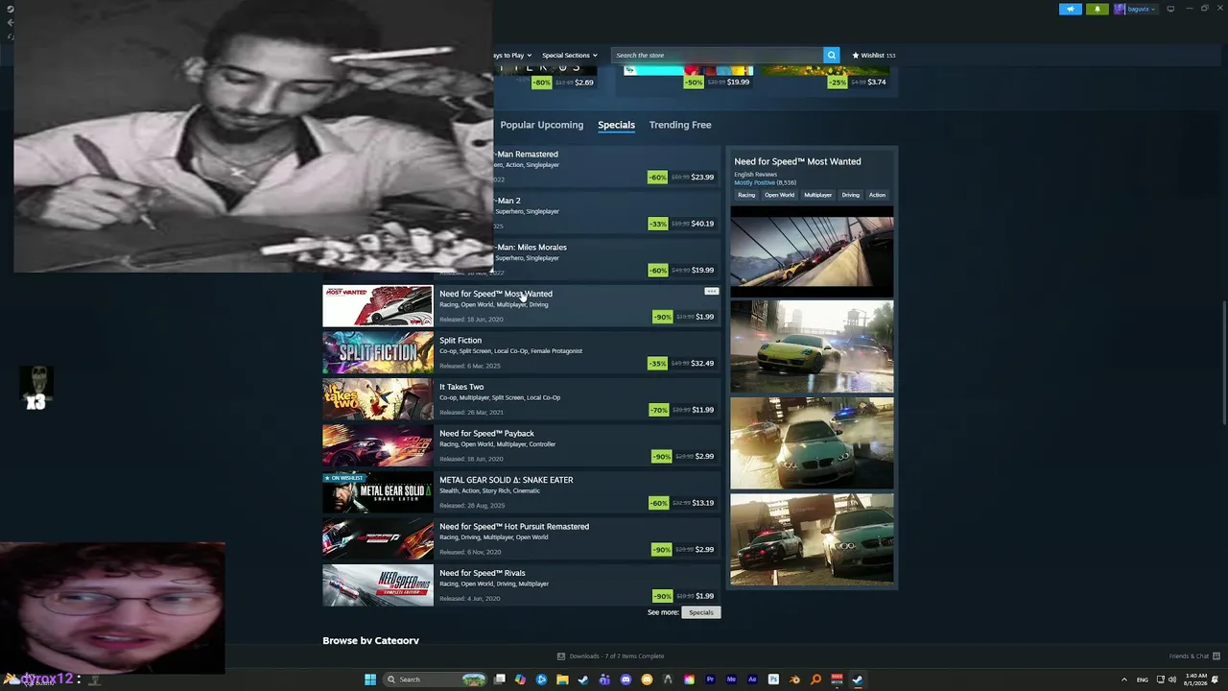Click the ENG language indicator

coord(1143,679)
